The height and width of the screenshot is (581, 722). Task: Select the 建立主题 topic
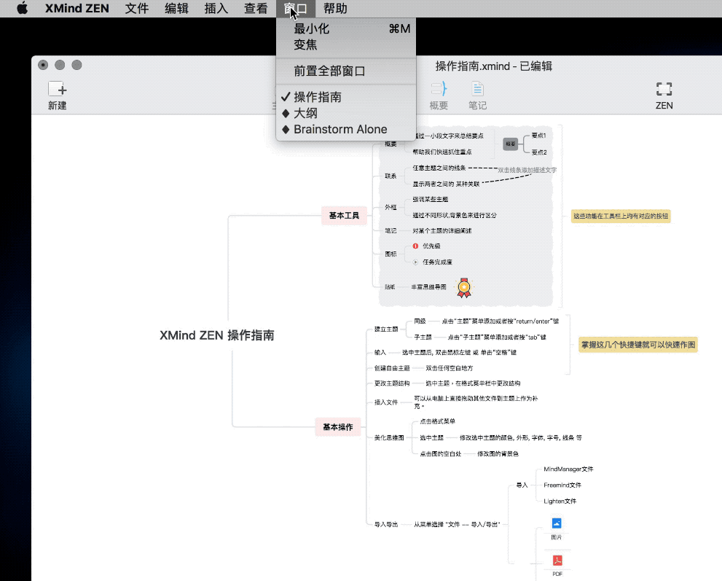tap(386, 329)
